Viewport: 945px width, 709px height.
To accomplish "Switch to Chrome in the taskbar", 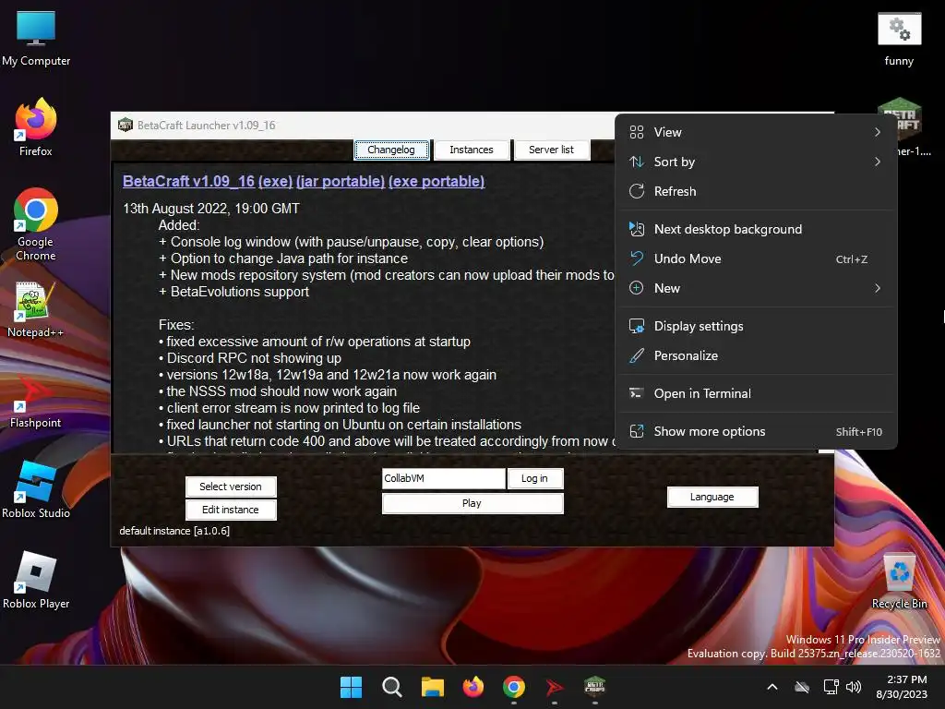I will point(513,687).
